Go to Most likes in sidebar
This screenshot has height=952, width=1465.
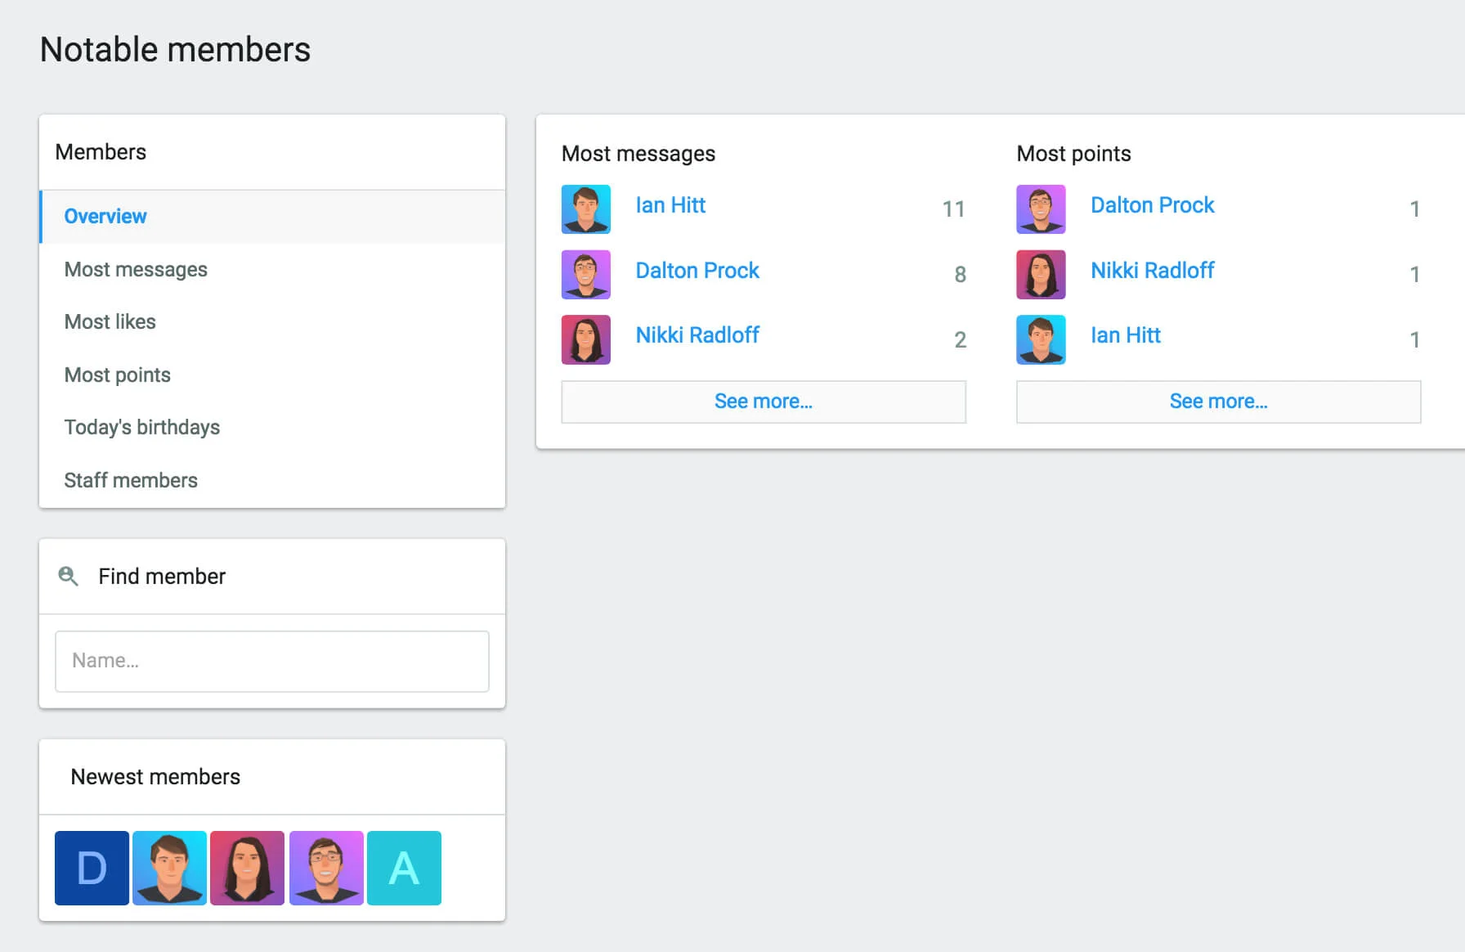[110, 322]
